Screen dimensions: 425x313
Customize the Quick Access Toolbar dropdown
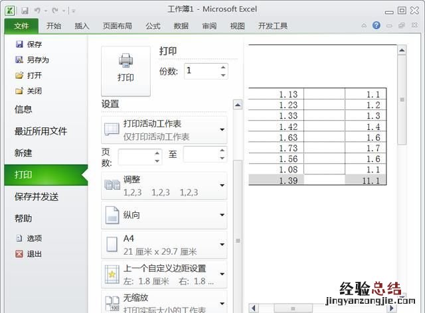click(x=74, y=11)
